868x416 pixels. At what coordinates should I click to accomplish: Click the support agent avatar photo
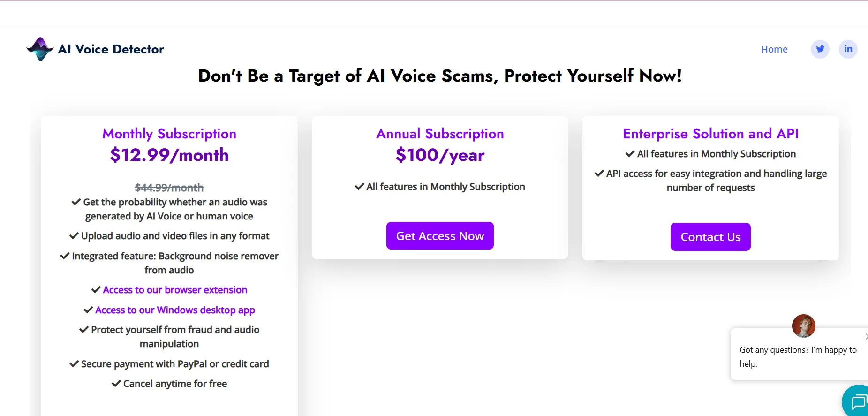point(803,326)
